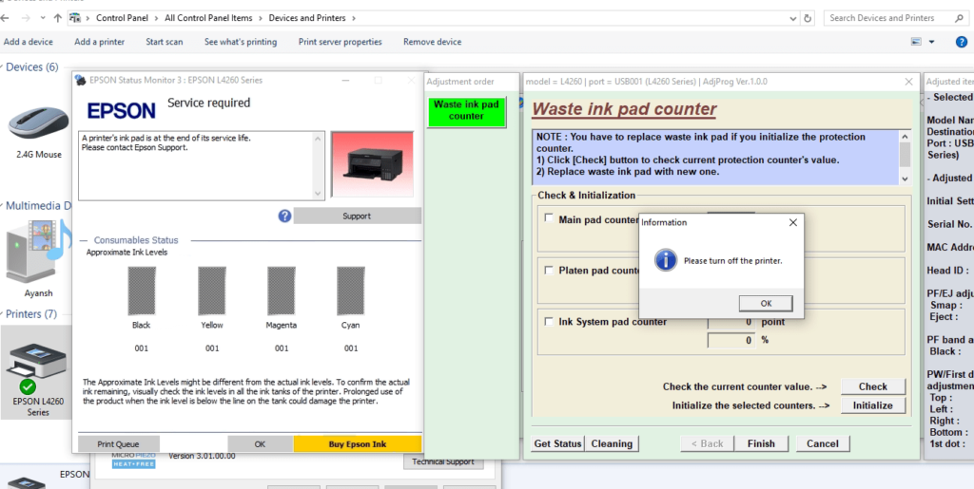
Task: Click the Cleaning button
Action: [612, 443]
